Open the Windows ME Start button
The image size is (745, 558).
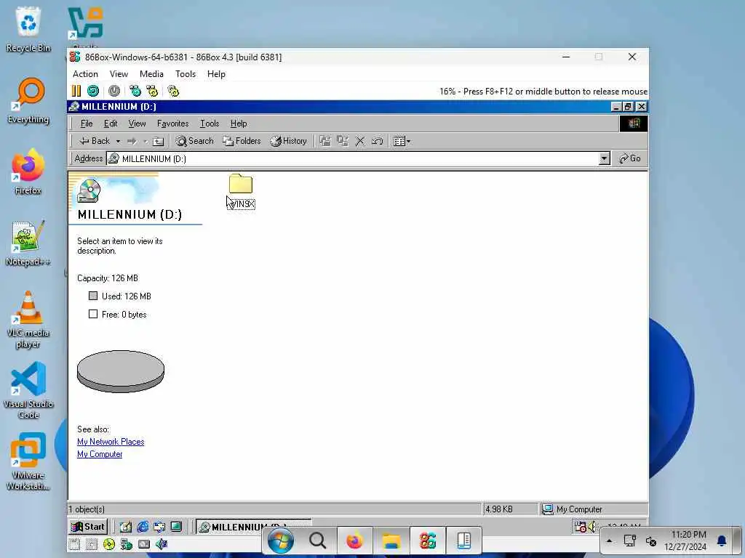88,527
